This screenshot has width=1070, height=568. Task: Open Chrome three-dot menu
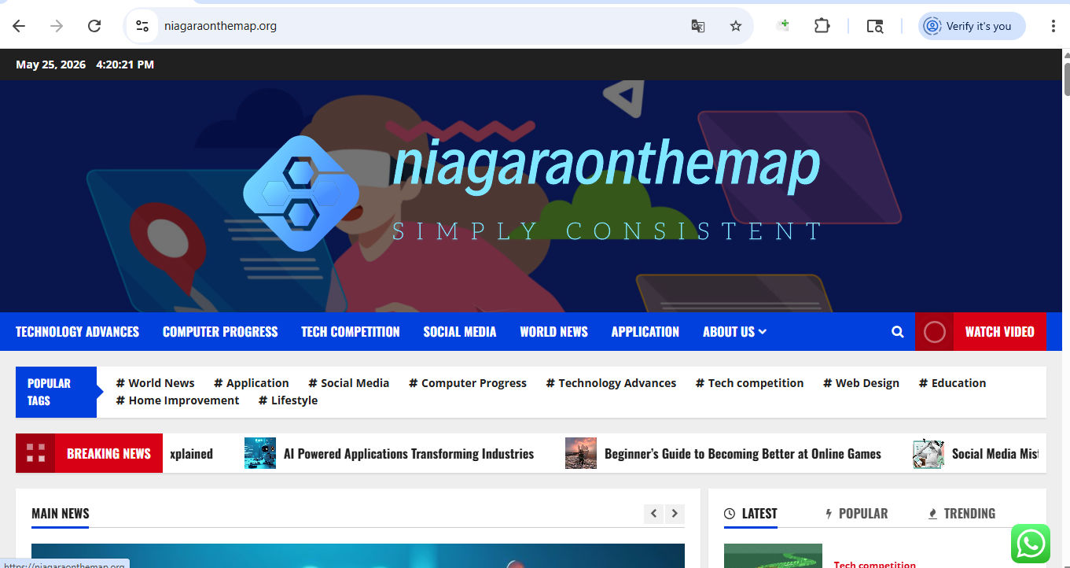tap(1053, 26)
